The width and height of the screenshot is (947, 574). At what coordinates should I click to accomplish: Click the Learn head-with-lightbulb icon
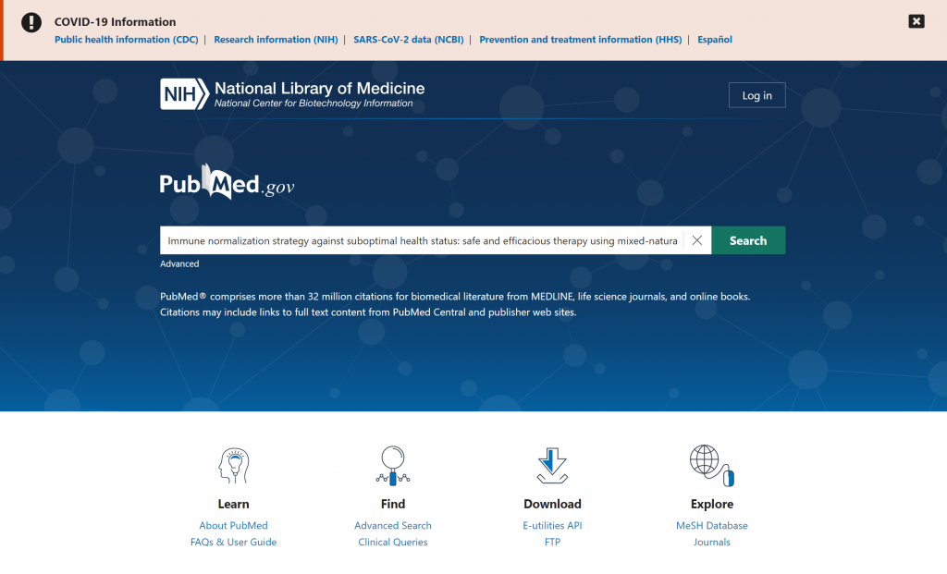234,465
